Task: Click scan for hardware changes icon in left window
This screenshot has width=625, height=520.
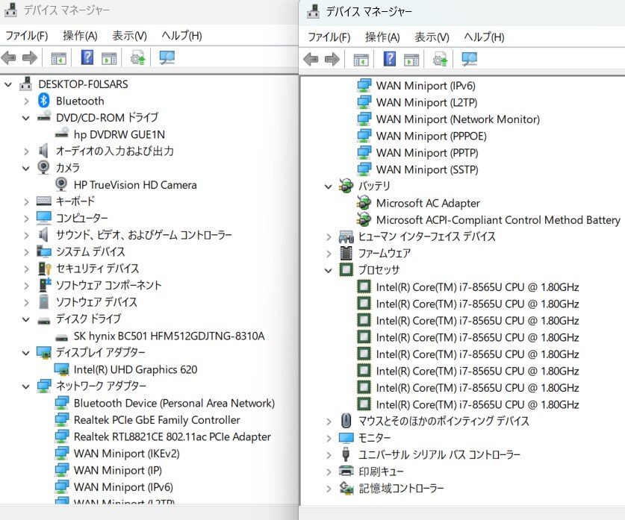Action: (167, 57)
